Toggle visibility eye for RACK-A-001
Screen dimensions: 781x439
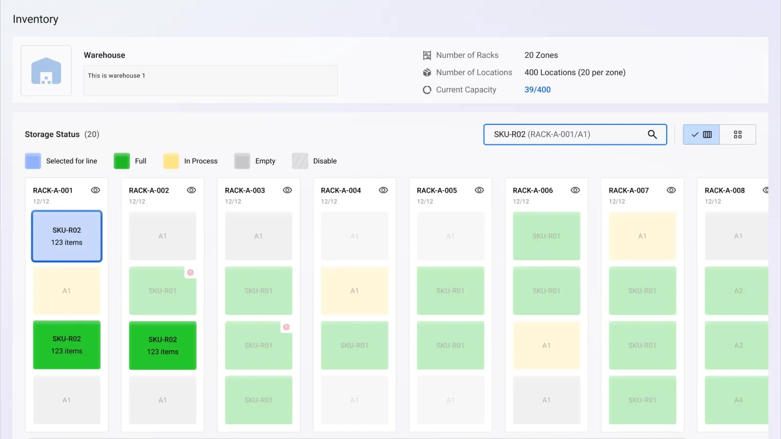[96, 190]
